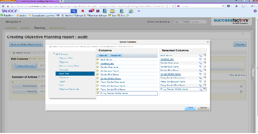Screen dimensions: 258x134
Task: Uncheck the Audit Action checkbox
Action: (x=98, y=59)
